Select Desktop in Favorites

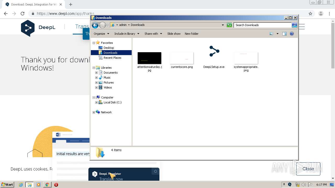point(109,48)
